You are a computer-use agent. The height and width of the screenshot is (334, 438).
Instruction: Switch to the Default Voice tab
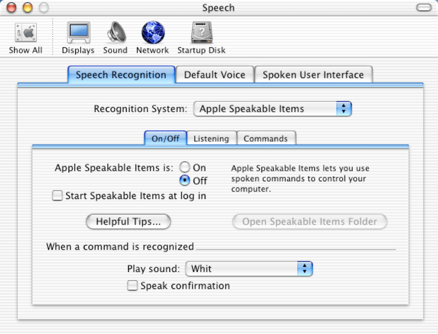click(214, 75)
